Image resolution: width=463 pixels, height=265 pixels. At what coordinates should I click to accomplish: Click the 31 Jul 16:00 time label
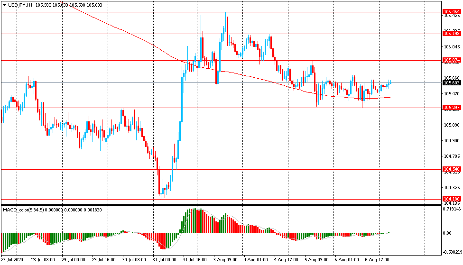195,260
